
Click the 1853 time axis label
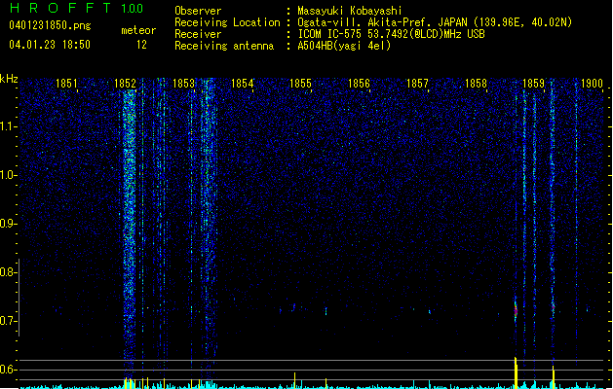tap(183, 84)
